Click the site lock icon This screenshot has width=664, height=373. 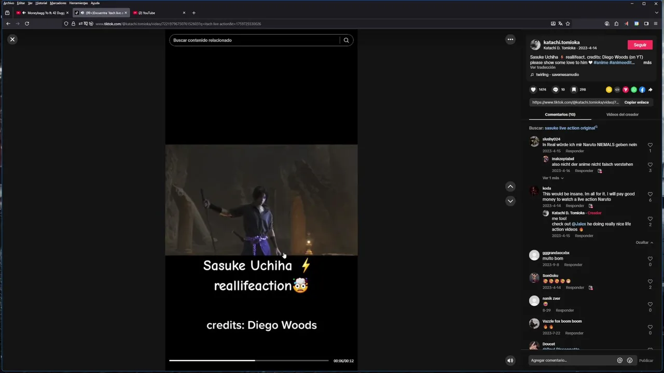(x=73, y=24)
